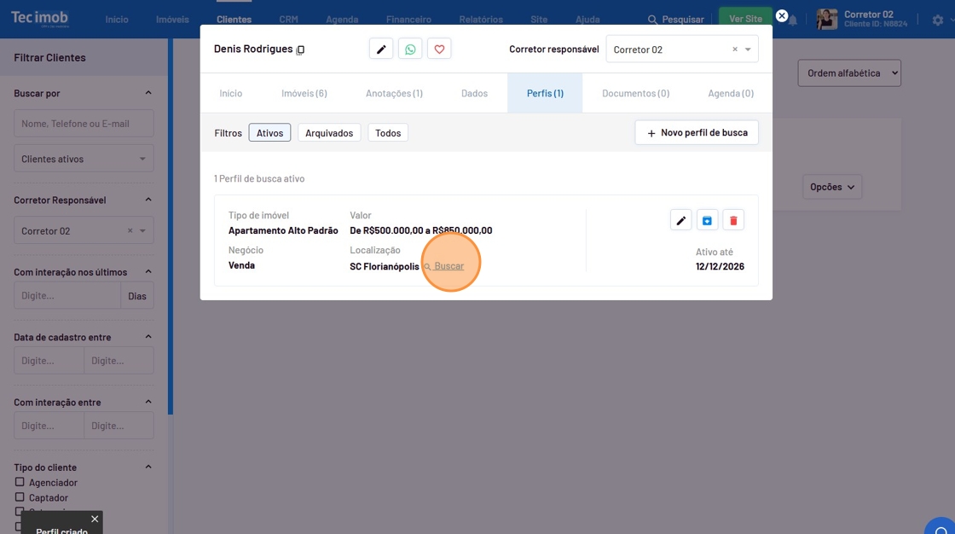Delete the search profile with trash icon
This screenshot has height=534, width=955.
pos(732,221)
